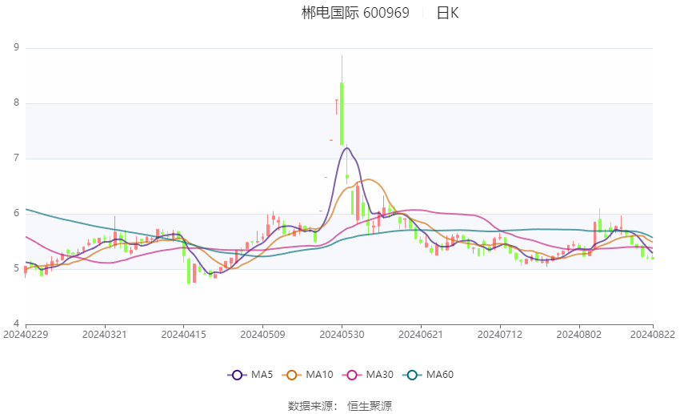Click the MA5 line peak near 7.2
This screenshot has height=414, width=680.
tap(347, 148)
